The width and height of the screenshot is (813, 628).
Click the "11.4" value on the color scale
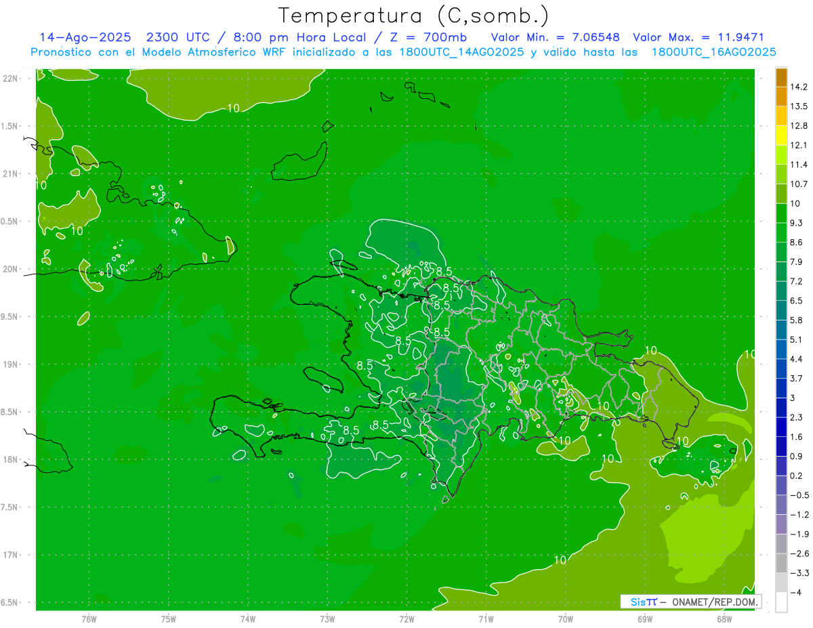[x=798, y=165]
